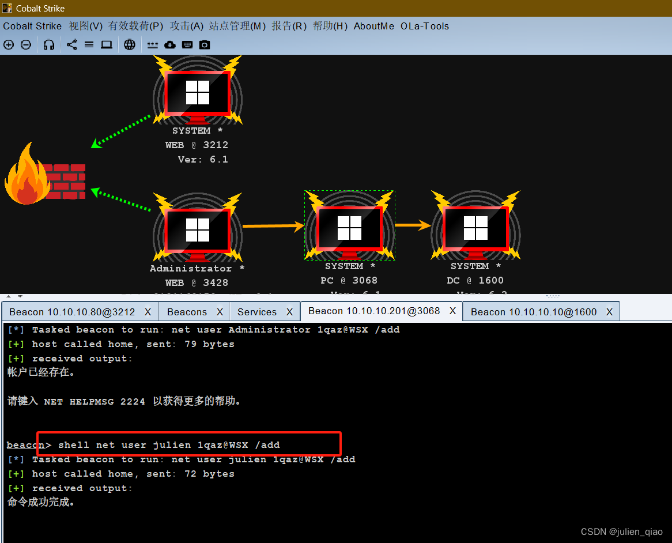Open the 站点管理(M) menu
Screen dimensions: 672x543
237,26
